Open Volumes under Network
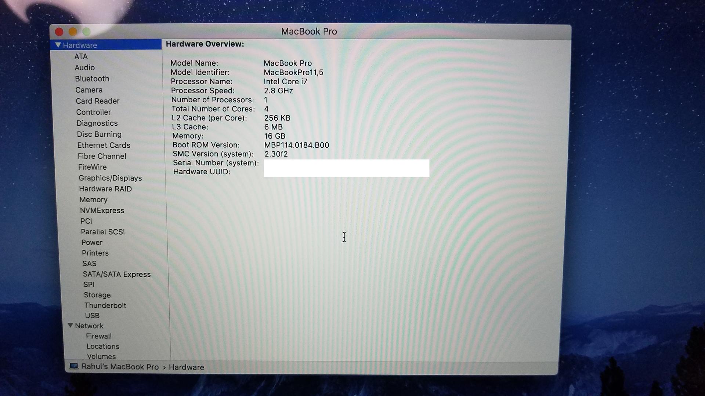 pyautogui.click(x=101, y=356)
